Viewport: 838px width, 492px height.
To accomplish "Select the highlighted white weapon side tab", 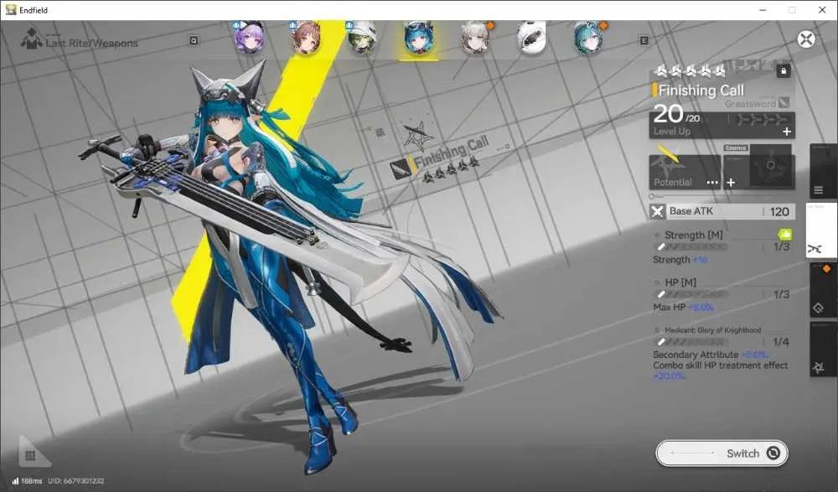I will (x=821, y=231).
